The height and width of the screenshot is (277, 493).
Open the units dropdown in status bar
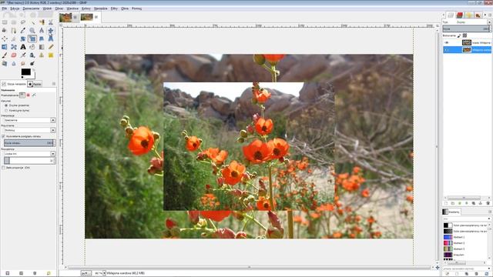(86, 273)
